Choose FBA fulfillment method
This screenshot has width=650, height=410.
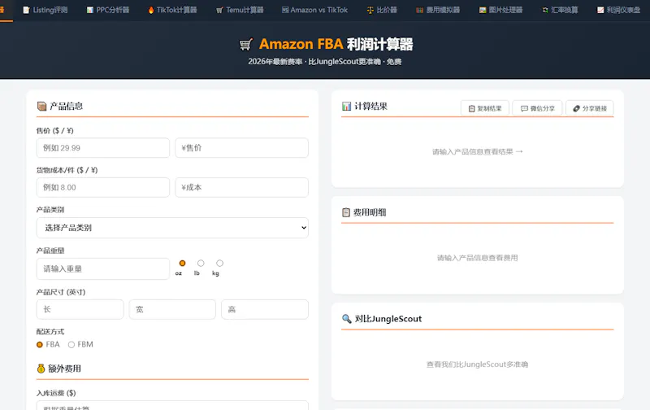pyautogui.click(x=40, y=344)
